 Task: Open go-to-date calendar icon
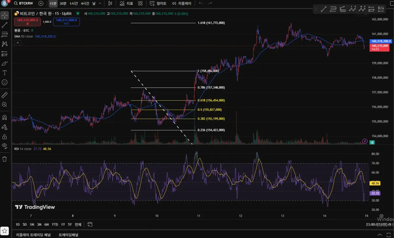90,225
